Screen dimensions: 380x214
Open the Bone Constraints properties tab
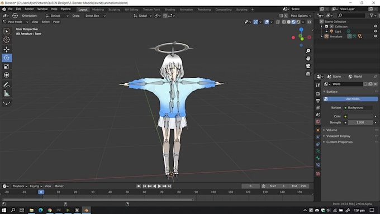(x=318, y=165)
